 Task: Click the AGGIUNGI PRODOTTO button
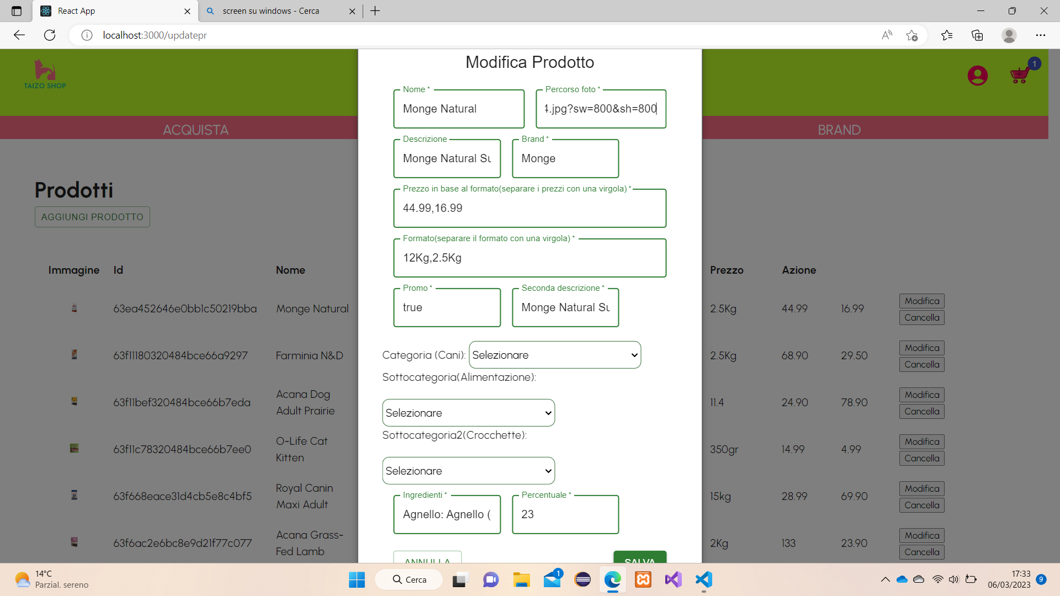pyautogui.click(x=92, y=216)
